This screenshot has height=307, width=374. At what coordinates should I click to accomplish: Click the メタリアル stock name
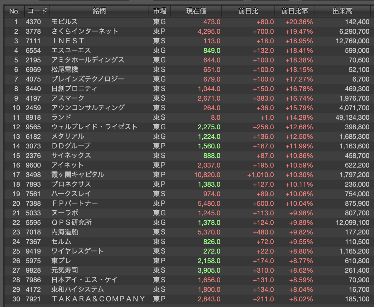click(x=68, y=136)
